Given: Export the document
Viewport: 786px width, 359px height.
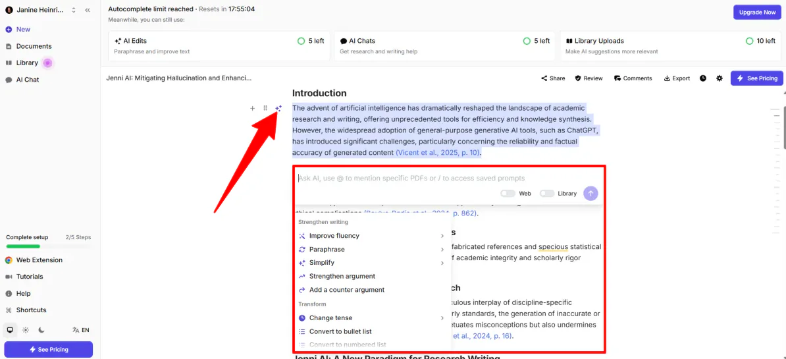Looking at the screenshot, I should pos(677,78).
